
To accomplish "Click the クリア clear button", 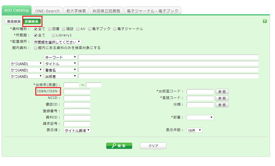I will point(153,146).
